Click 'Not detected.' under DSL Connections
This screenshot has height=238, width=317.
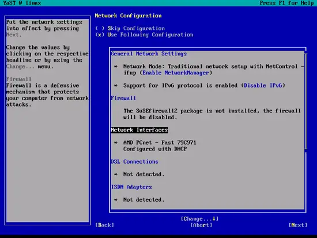(144, 174)
